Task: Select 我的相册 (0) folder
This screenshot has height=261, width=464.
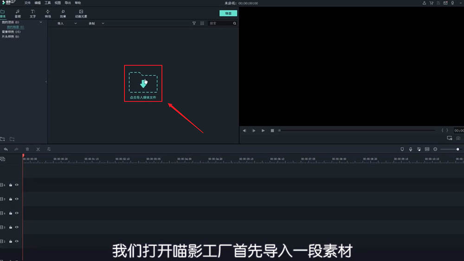Action: click(x=15, y=27)
